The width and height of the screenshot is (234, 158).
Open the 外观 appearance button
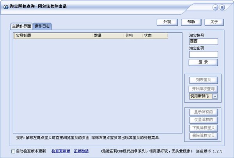(167, 22)
